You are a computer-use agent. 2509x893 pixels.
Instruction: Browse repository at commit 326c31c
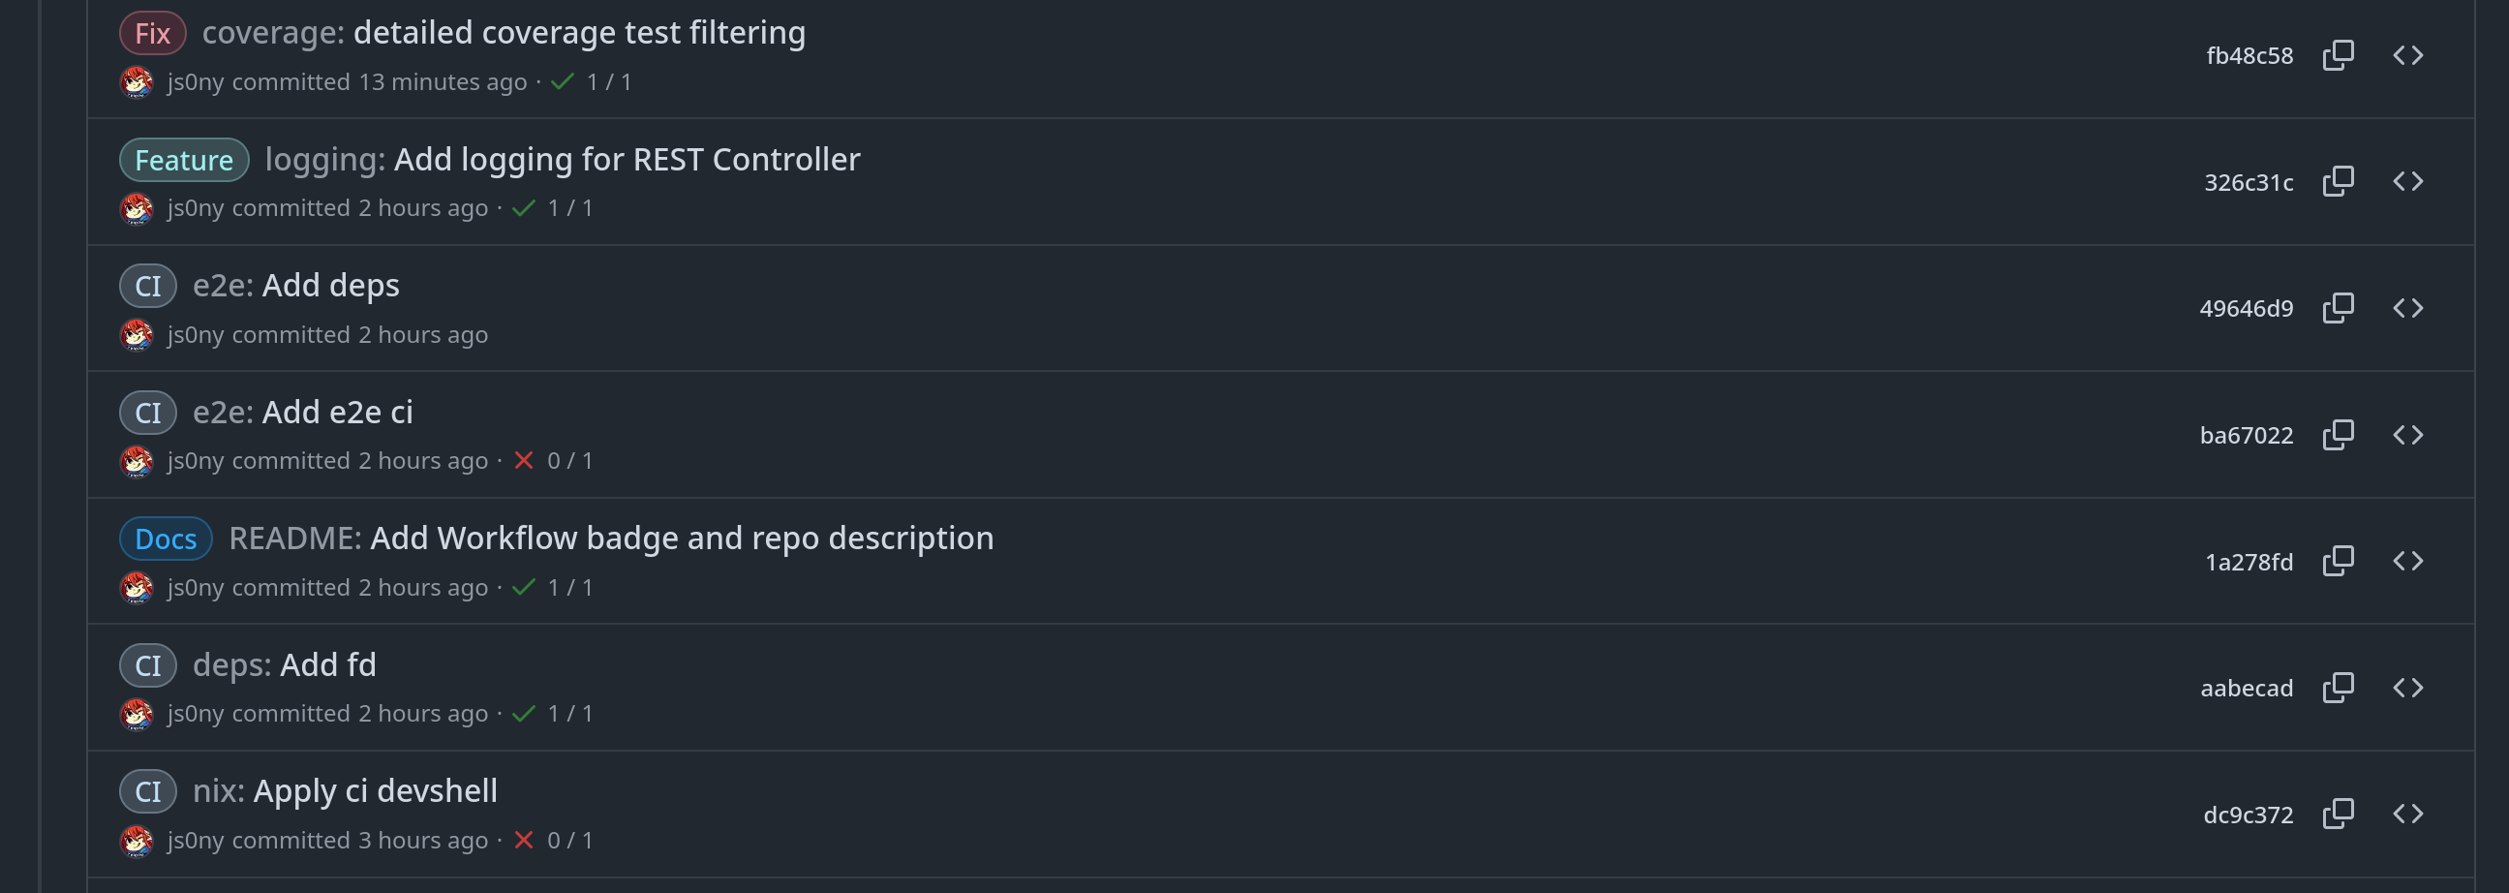click(x=2407, y=182)
